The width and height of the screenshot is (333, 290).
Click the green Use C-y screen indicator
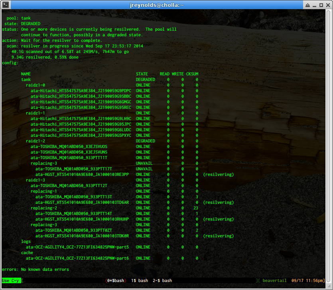pyautogui.click(x=10, y=280)
